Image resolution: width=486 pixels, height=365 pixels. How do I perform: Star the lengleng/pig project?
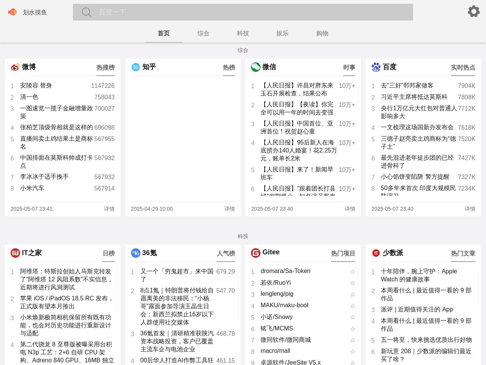pos(353,294)
